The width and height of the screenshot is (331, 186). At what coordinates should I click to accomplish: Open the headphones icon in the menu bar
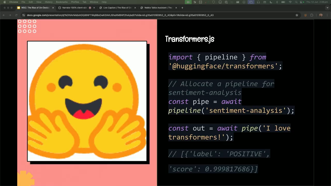(258, 2)
